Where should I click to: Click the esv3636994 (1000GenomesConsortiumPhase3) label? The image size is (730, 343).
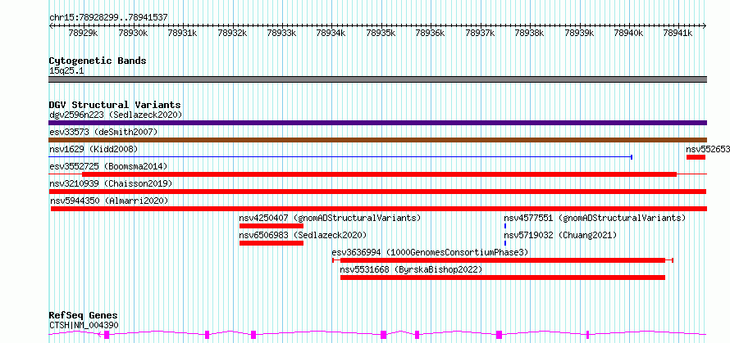coord(430,252)
